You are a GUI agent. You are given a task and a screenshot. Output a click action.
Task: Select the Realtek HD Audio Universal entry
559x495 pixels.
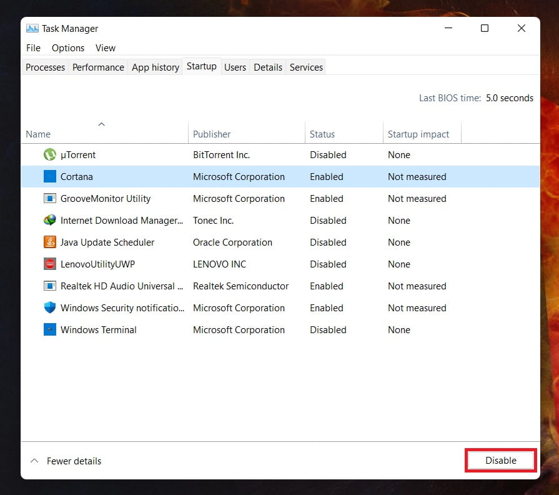[x=122, y=286]
